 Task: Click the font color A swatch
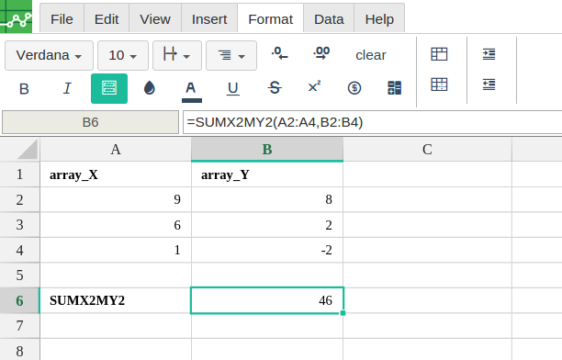pyautogui.click(x=191, y=91)
